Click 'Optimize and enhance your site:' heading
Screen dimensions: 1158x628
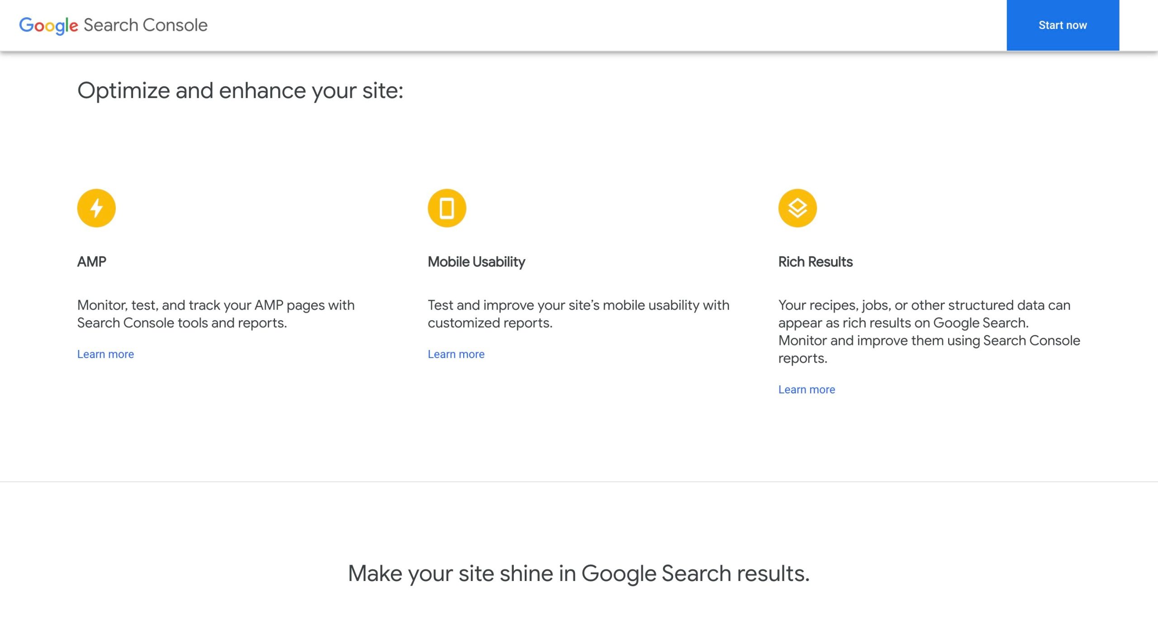240,91
